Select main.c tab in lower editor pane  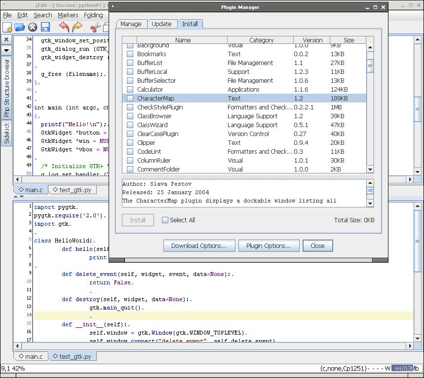coord(31,356)
